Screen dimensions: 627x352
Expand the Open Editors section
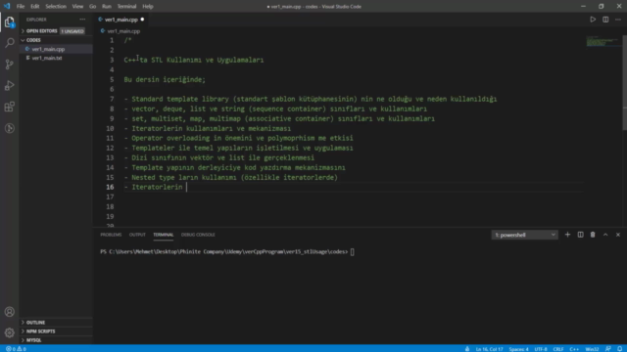pyautogui.click(x=41, y=30)
